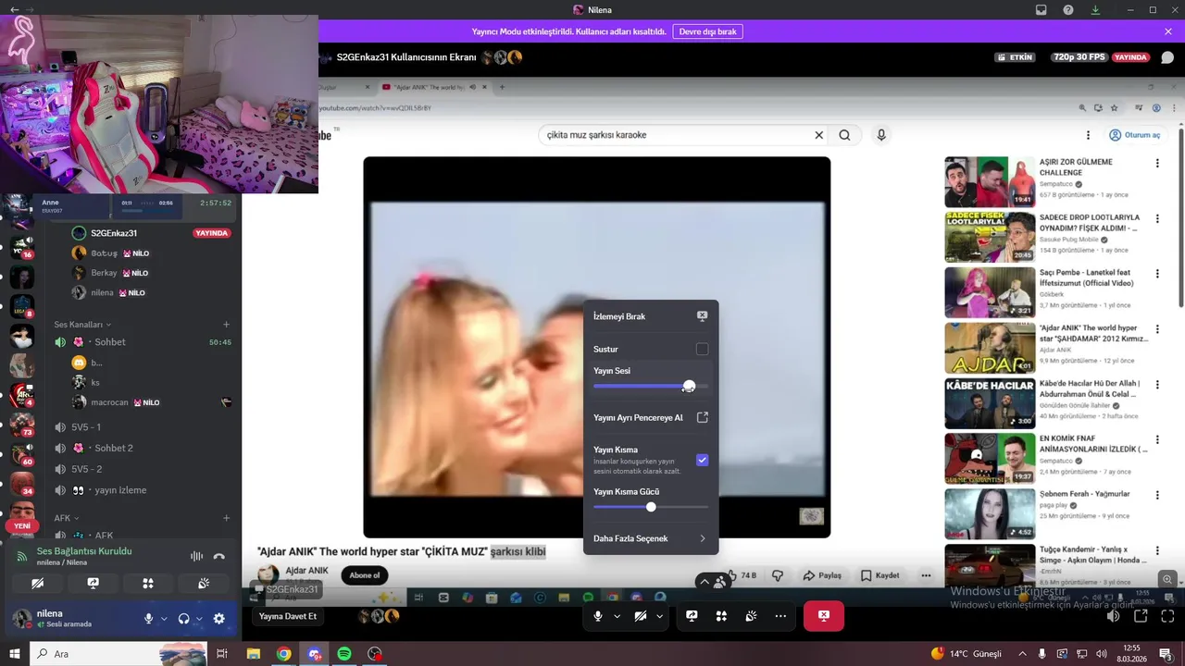Open soundboard in voice connection panel

pos(205,584)
